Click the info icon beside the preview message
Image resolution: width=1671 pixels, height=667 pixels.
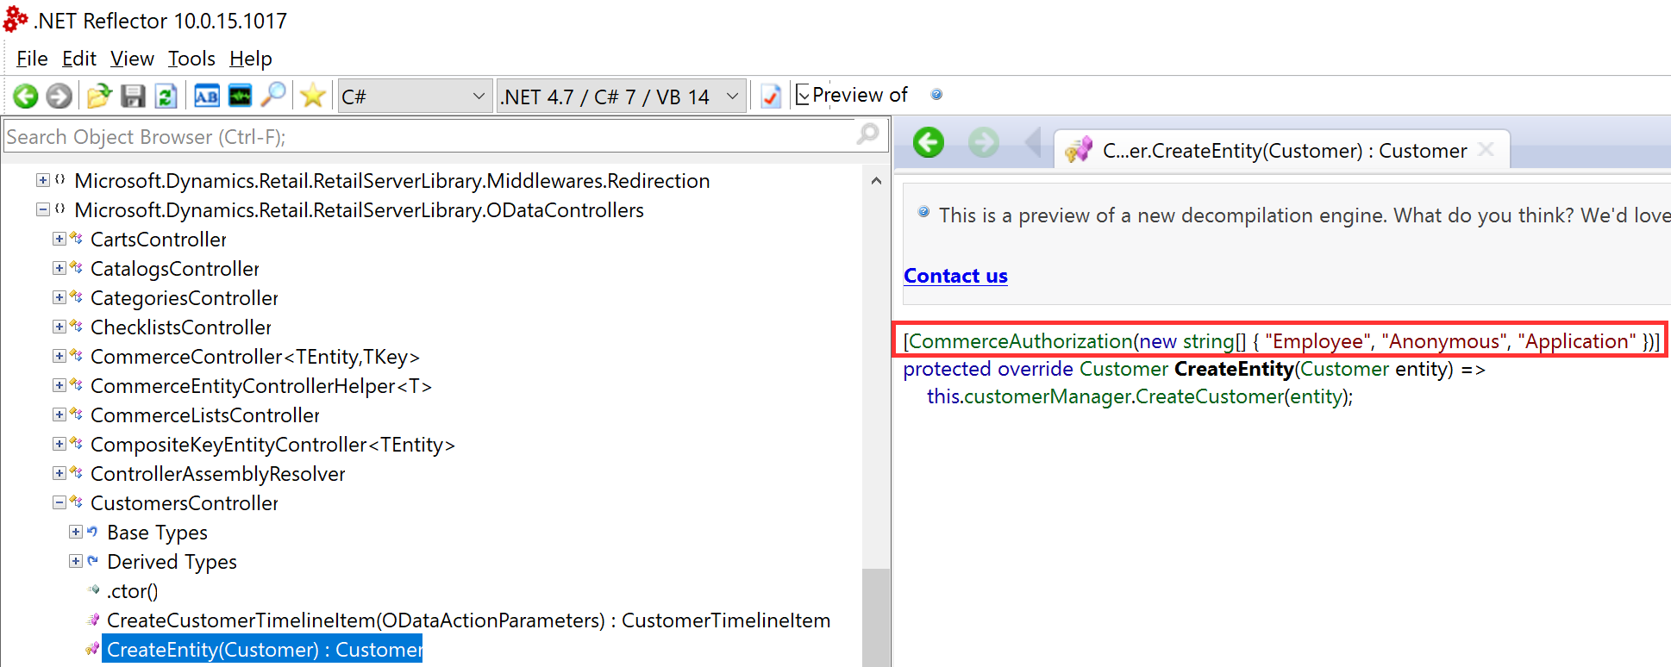pyautogui.click(x=923, y=212)
